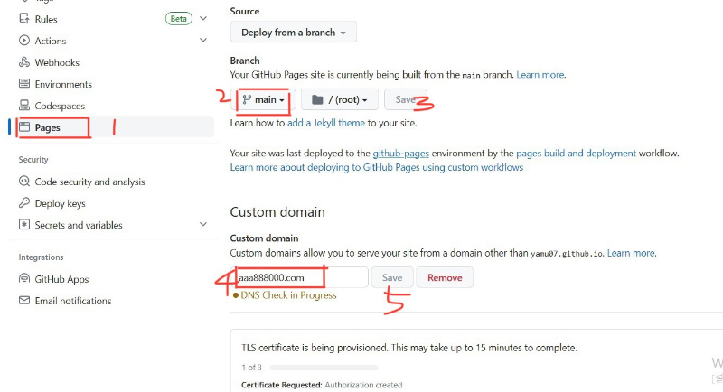Click the Beta badge next to Rules
The image size is (723, 392).
coord(178,18)
